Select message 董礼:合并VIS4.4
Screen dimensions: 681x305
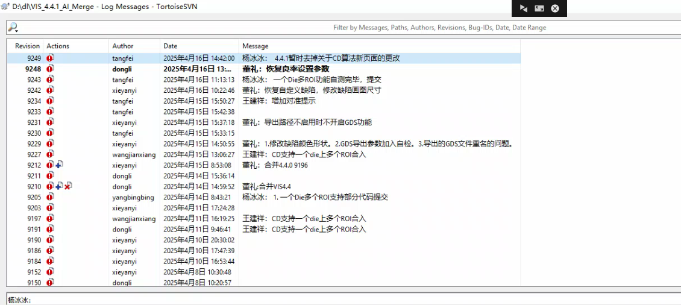tap(266, 187)
